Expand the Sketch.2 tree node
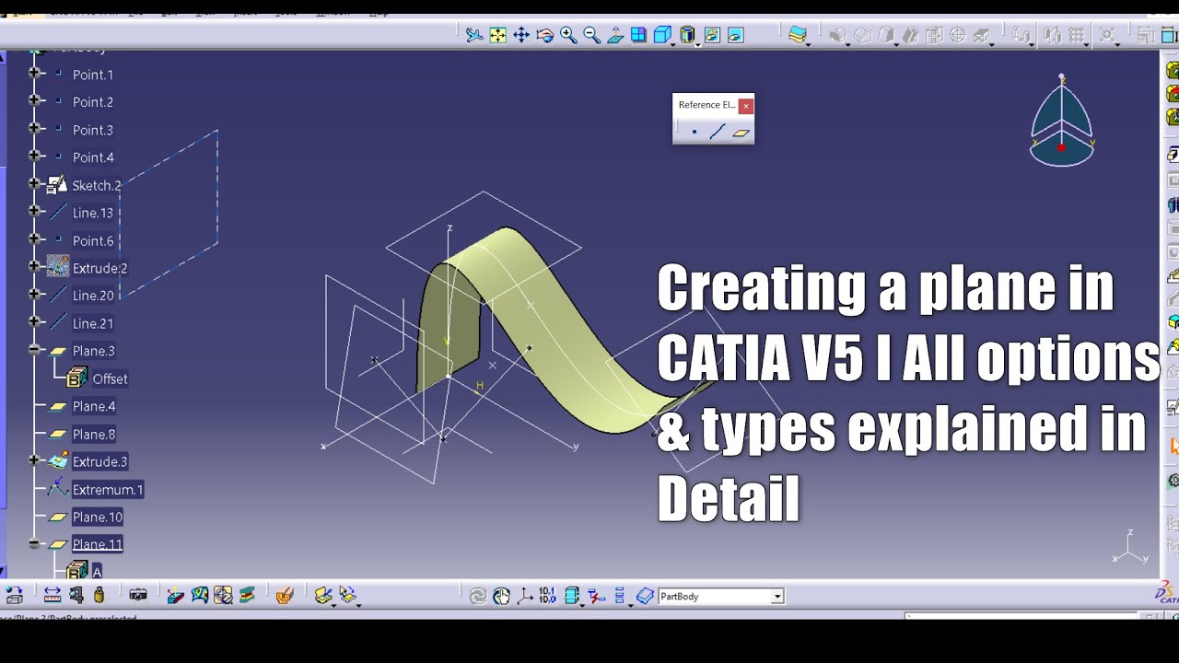Screen dimensions: 1179x663 point(35,183)
